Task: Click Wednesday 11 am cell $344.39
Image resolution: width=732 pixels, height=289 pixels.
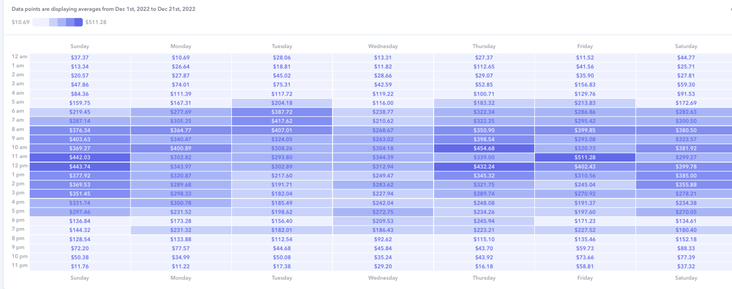Action: [383, 158]
